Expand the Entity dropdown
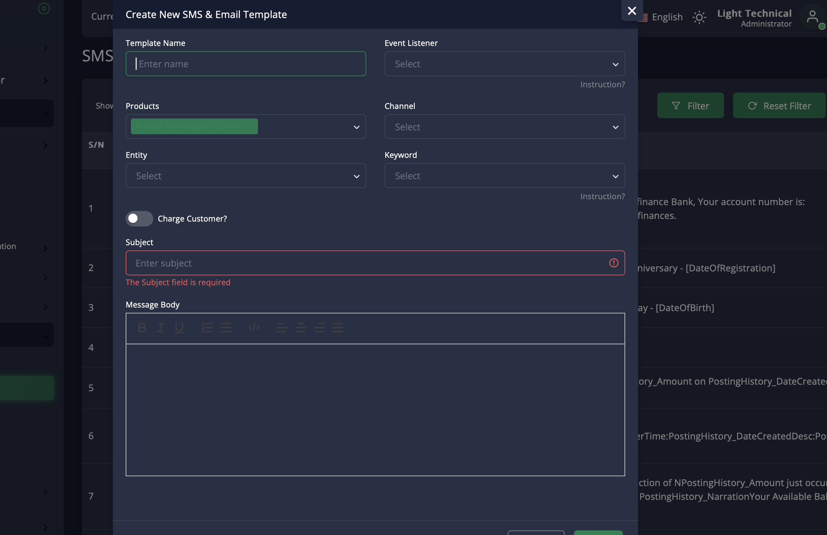This screenshot has height=535, width=827. 245,176
